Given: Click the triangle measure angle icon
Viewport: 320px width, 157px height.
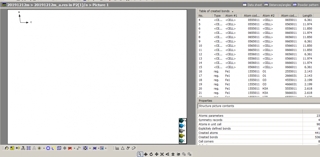Looking at the screenshot, I should (x=123, y=148).
